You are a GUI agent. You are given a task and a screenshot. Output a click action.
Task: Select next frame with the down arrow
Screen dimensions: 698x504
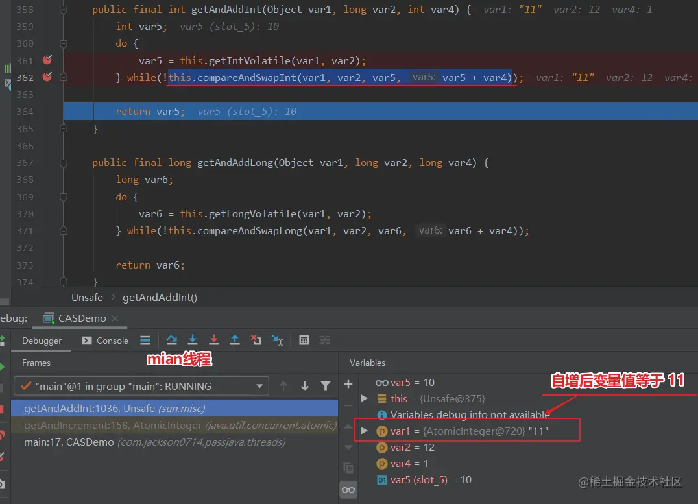[x=304, y=386]
